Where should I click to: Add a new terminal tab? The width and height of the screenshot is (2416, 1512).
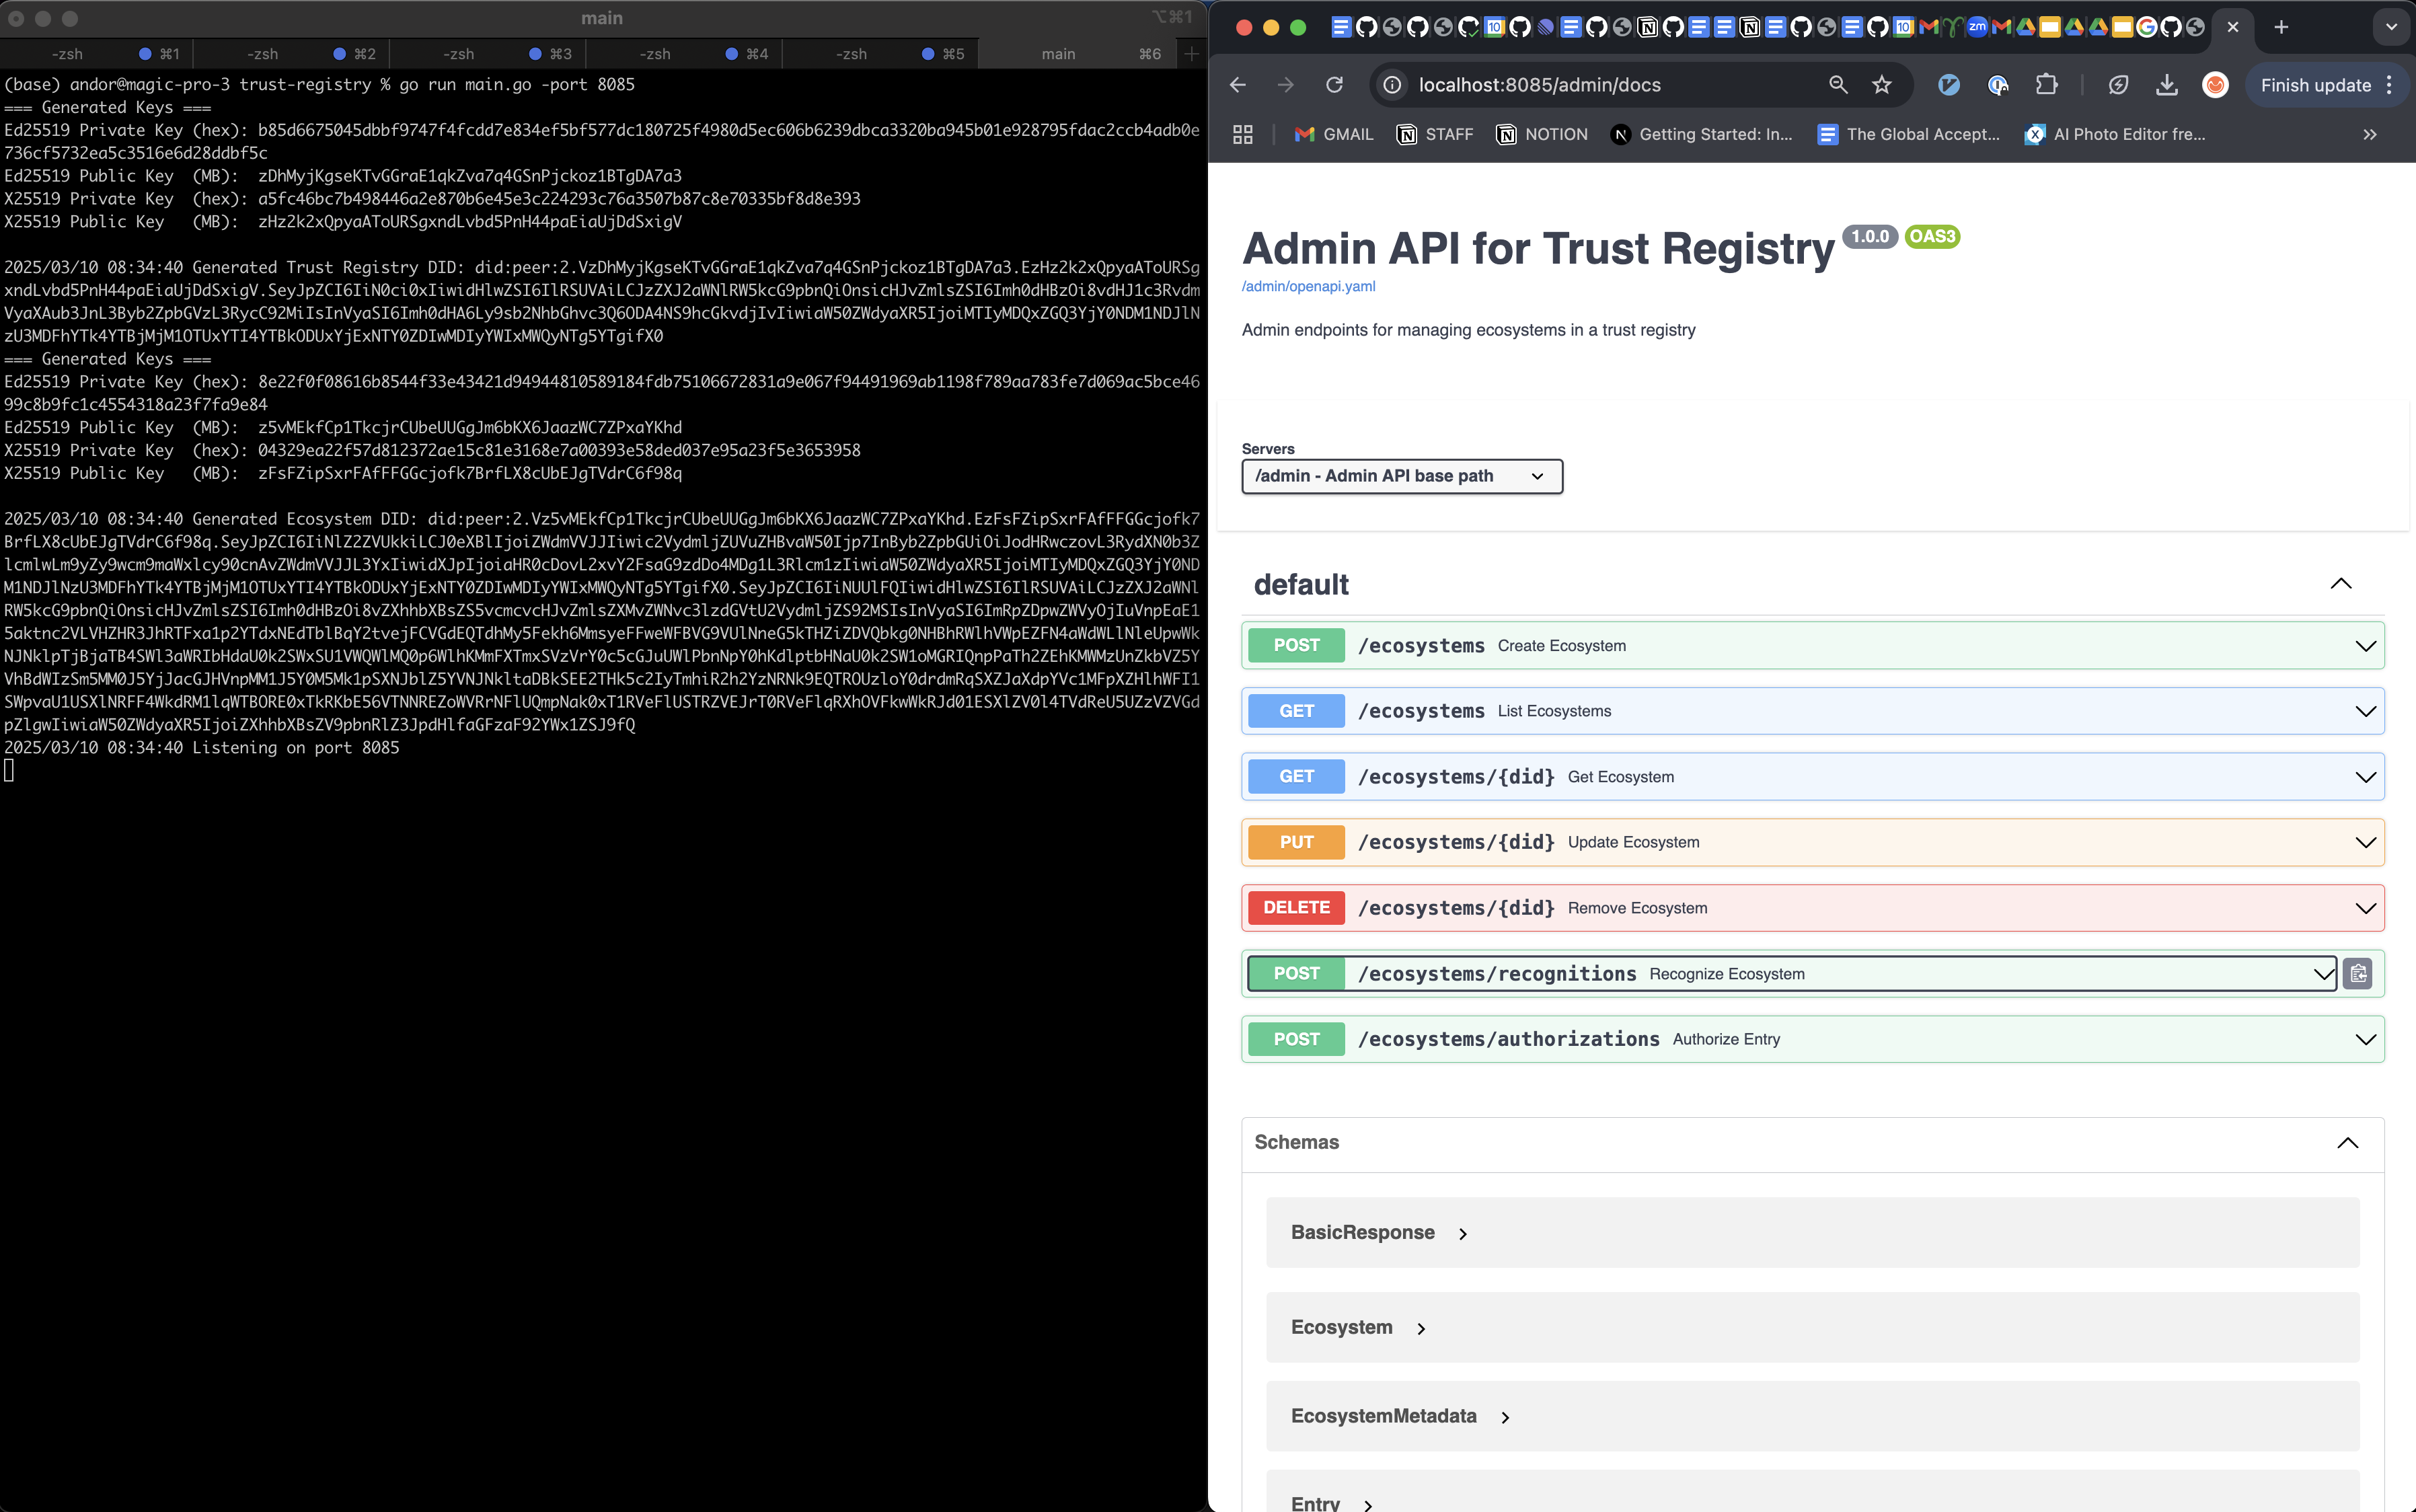pyautogui.click(x=1192, y=54)
